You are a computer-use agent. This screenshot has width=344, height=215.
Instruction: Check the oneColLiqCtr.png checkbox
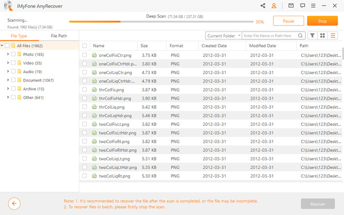coord(85,72)
